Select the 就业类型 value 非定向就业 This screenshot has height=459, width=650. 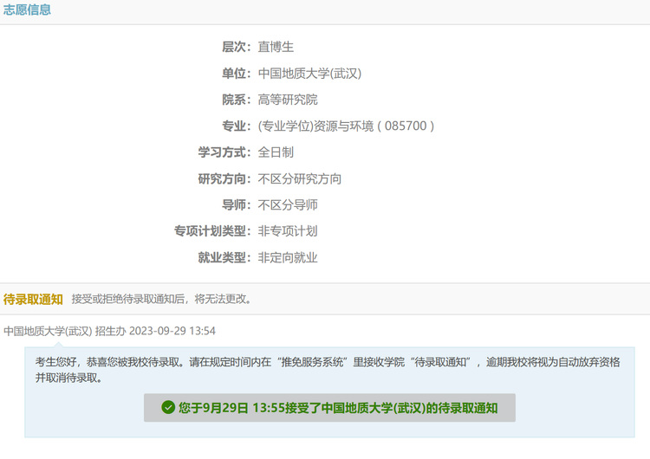click(x=288, y=258)
